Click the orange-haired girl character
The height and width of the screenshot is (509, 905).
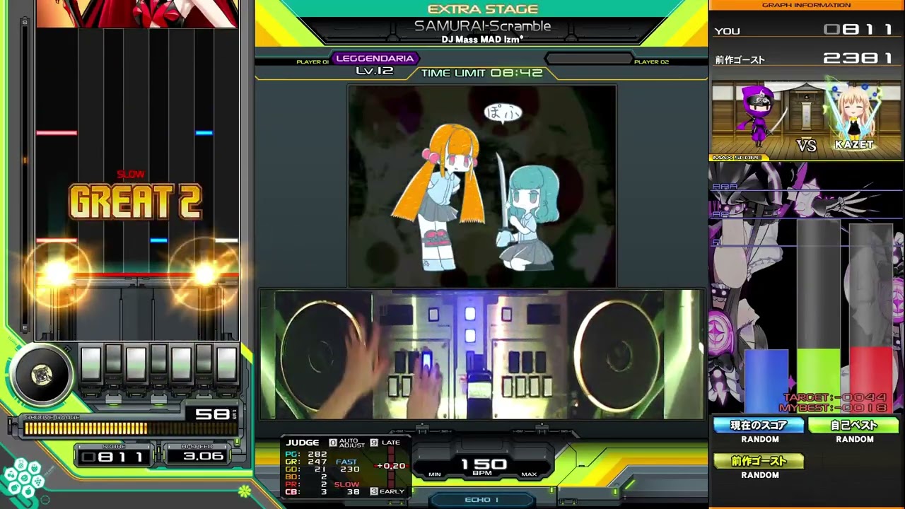coord(439,197)
